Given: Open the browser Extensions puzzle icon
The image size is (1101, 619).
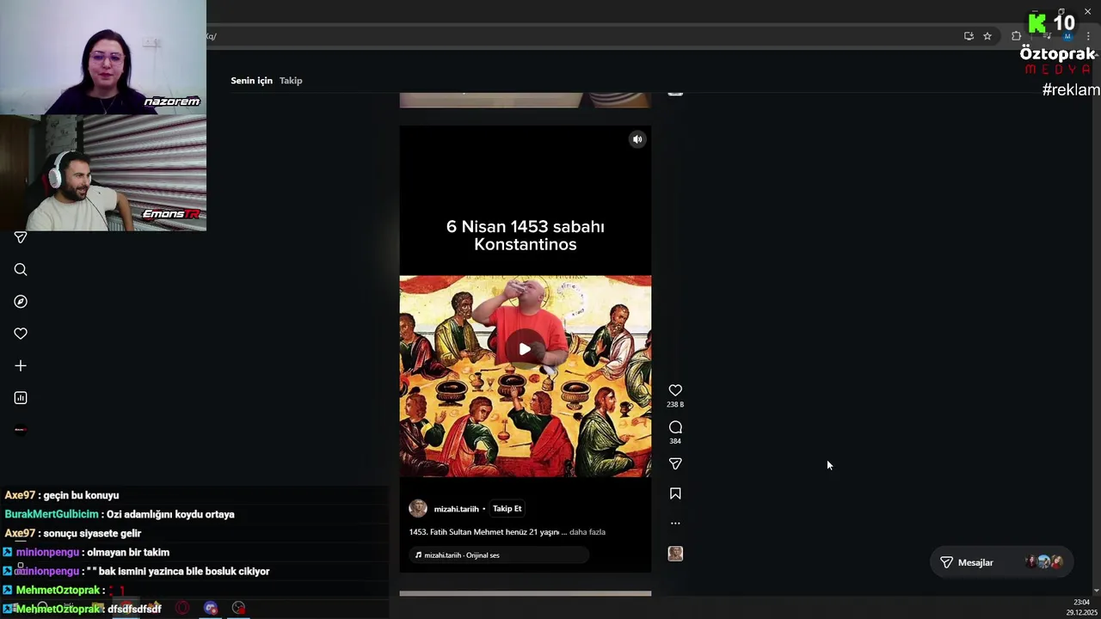Looking at the screenshot, I should (1016, 36).
